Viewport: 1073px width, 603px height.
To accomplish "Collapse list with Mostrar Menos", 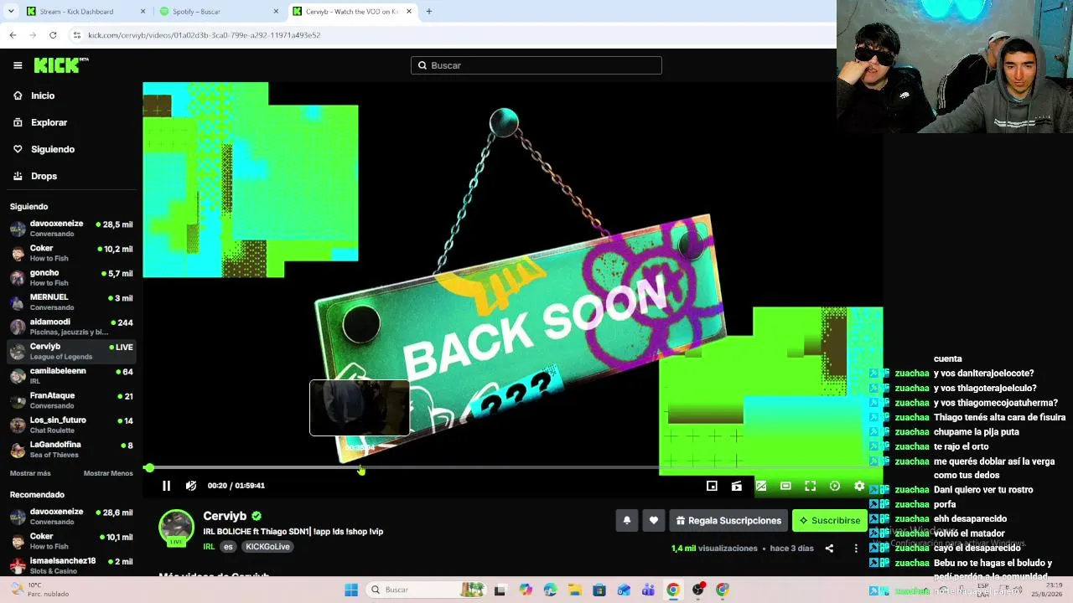I will pyautogui.click(x=108, y=473).
